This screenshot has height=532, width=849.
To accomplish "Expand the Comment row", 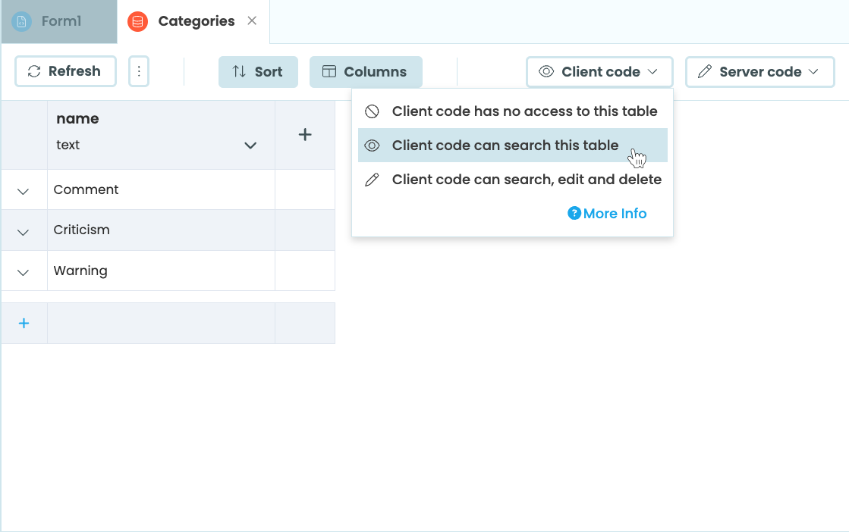I will pos(24,189).
